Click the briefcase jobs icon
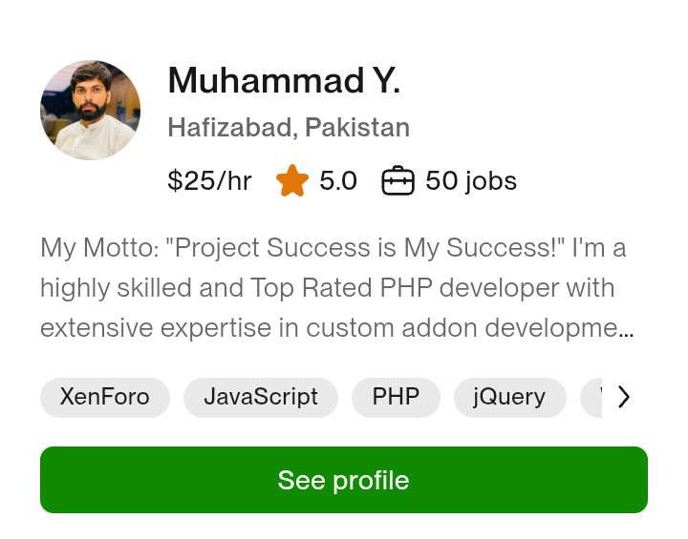 [x=398, y=180]
